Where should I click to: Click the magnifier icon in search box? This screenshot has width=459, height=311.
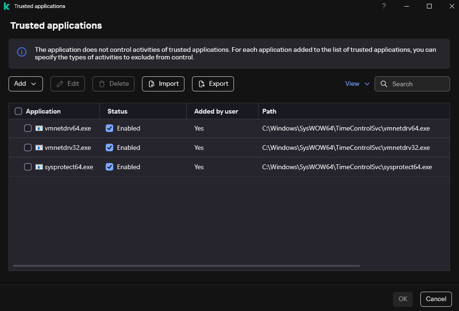[x=384, y=84]
